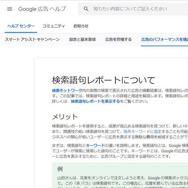Viewport: 188px width, 188px height.
Task: Go to 広告を管理する category
Action: pos(118,39)
